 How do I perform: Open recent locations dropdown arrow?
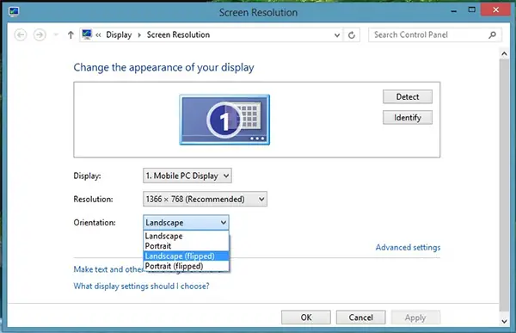pos(56,34)
